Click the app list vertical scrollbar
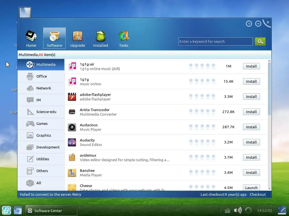The height and width of the screenshot is (216, 289). click(x=270, y=89)
